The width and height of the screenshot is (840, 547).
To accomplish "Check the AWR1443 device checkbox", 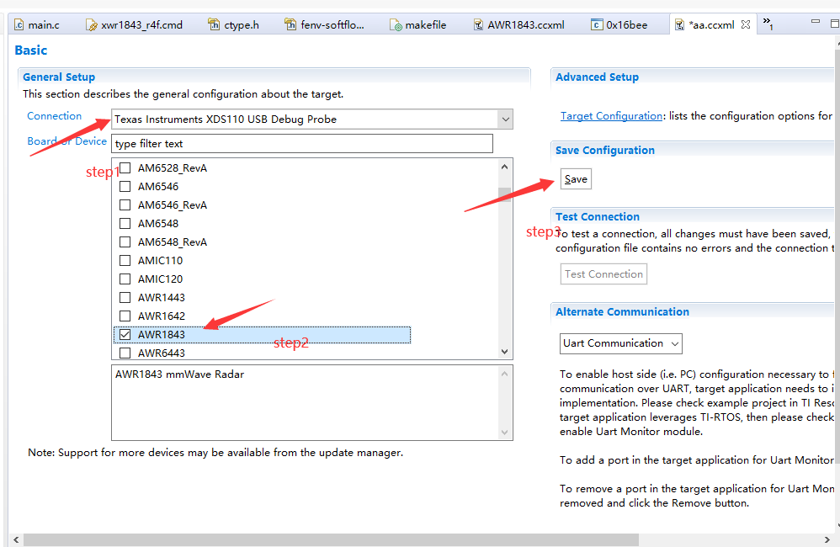I will (x=124, y=297).
